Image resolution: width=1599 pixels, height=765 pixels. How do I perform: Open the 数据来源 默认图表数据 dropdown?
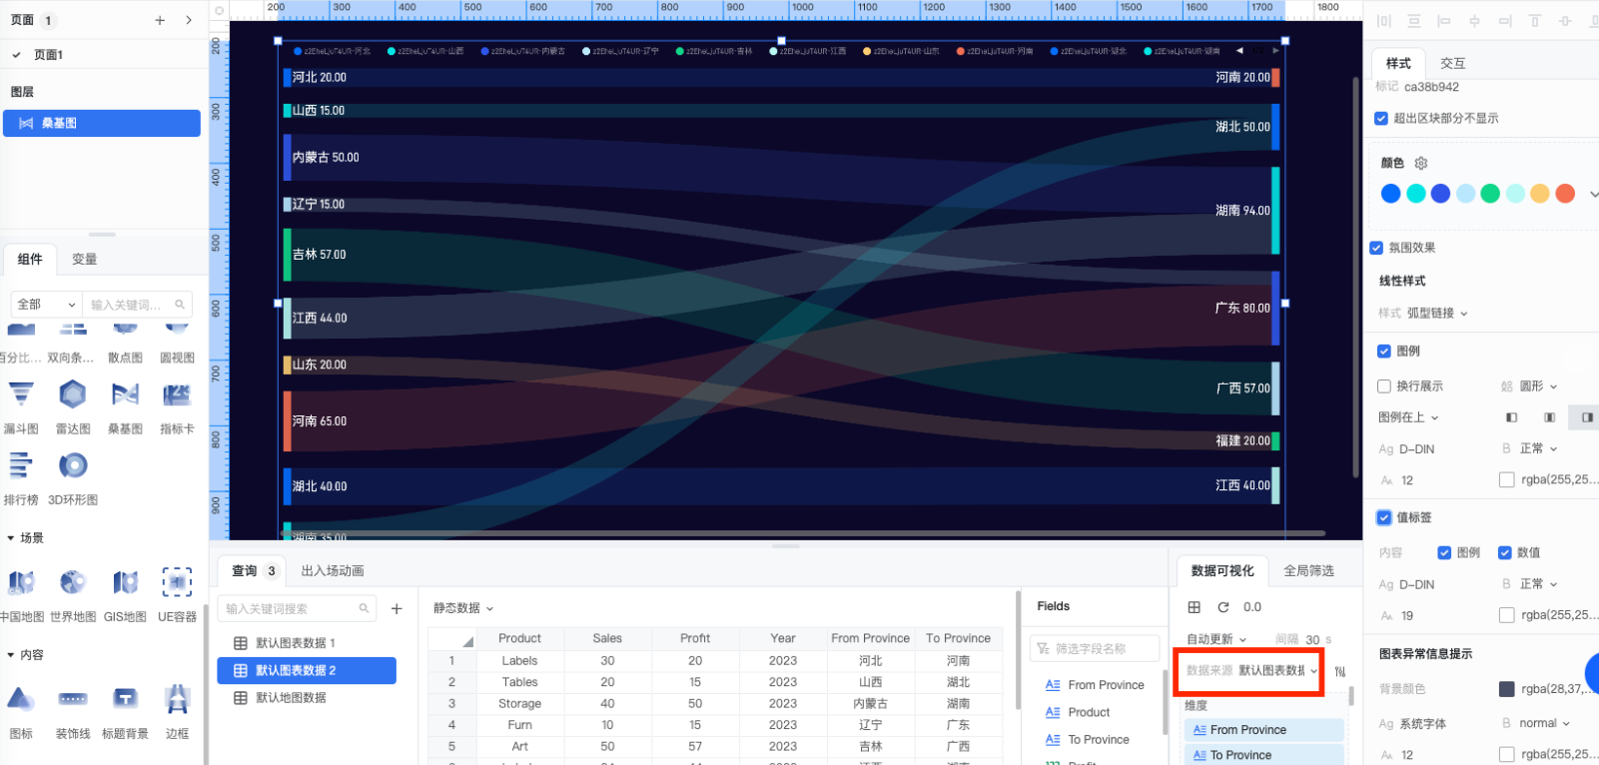point(1278,671)
